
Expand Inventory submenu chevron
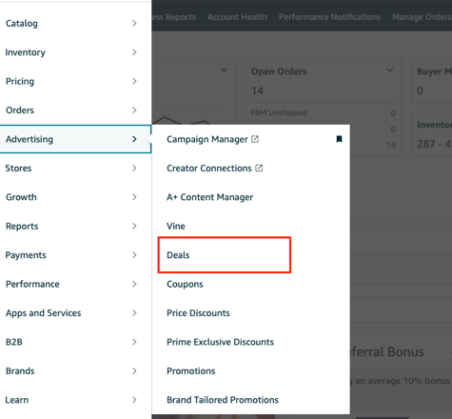134,52
